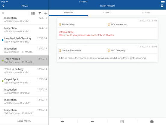Select the MESSAGE tab

pos(68,13)
